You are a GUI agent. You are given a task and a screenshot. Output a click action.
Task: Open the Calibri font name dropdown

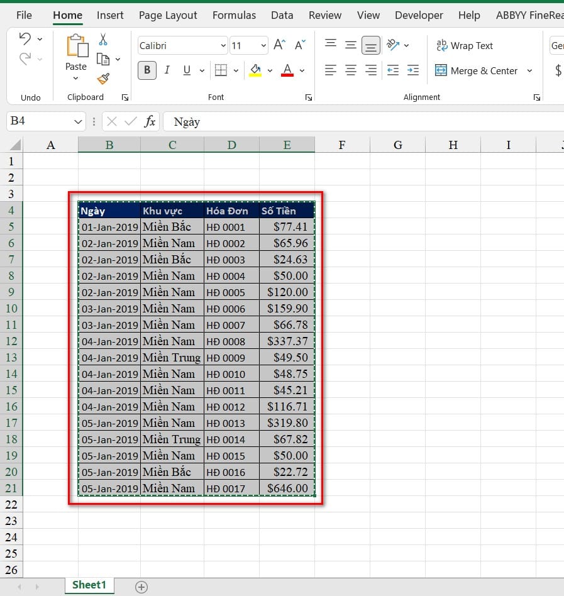223,46
